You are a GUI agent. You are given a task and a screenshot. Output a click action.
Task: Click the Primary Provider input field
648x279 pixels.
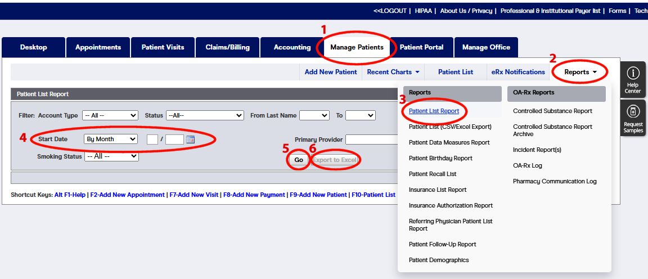371,139
